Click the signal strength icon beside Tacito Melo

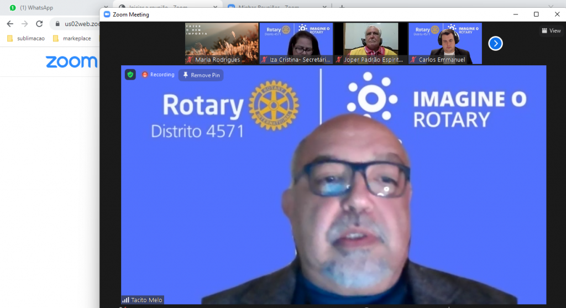click(125, 300)
